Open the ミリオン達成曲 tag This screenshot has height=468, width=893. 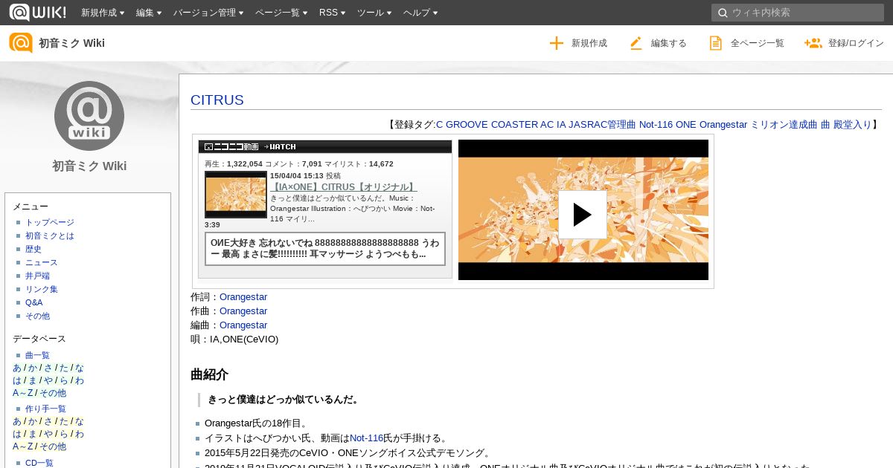[784, 125]
